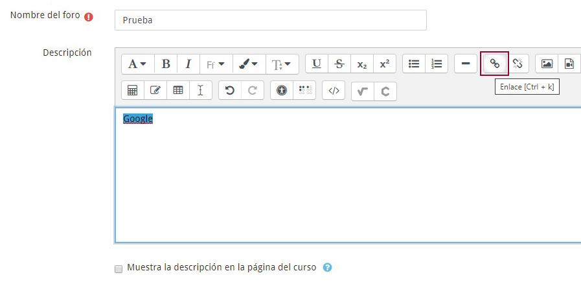Insert an unordered bullet list
Screen dimensions: 581x284
414,64
